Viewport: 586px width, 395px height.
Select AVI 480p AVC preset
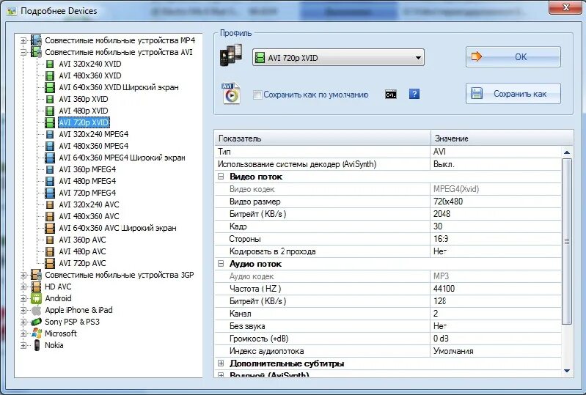[82, 251]
